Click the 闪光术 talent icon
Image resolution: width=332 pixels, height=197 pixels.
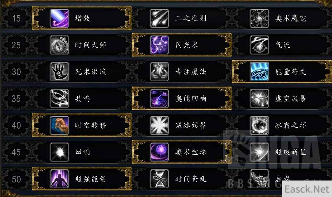tap(159, 45)
